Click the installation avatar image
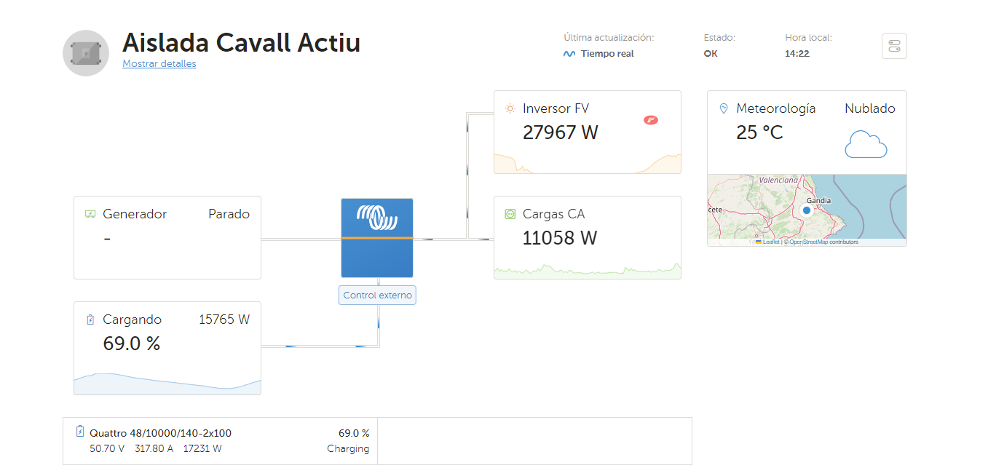This screenshot has width=988, height=476. pos(86,53)
